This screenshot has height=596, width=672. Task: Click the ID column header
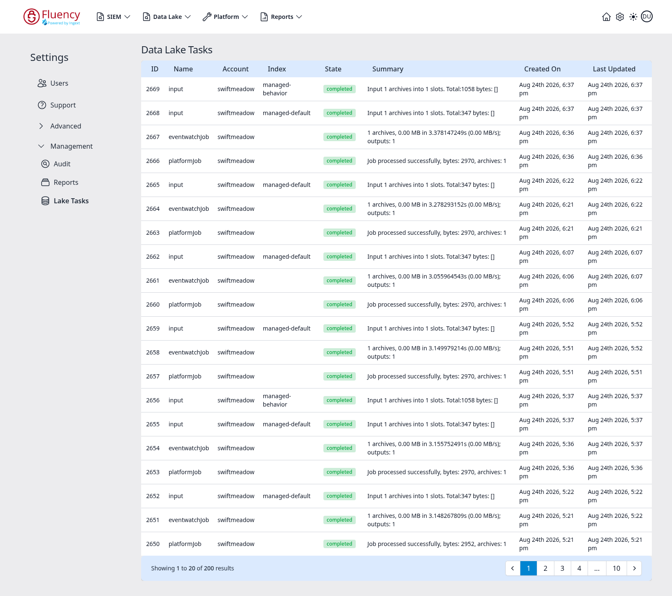[x=155, y=69]
